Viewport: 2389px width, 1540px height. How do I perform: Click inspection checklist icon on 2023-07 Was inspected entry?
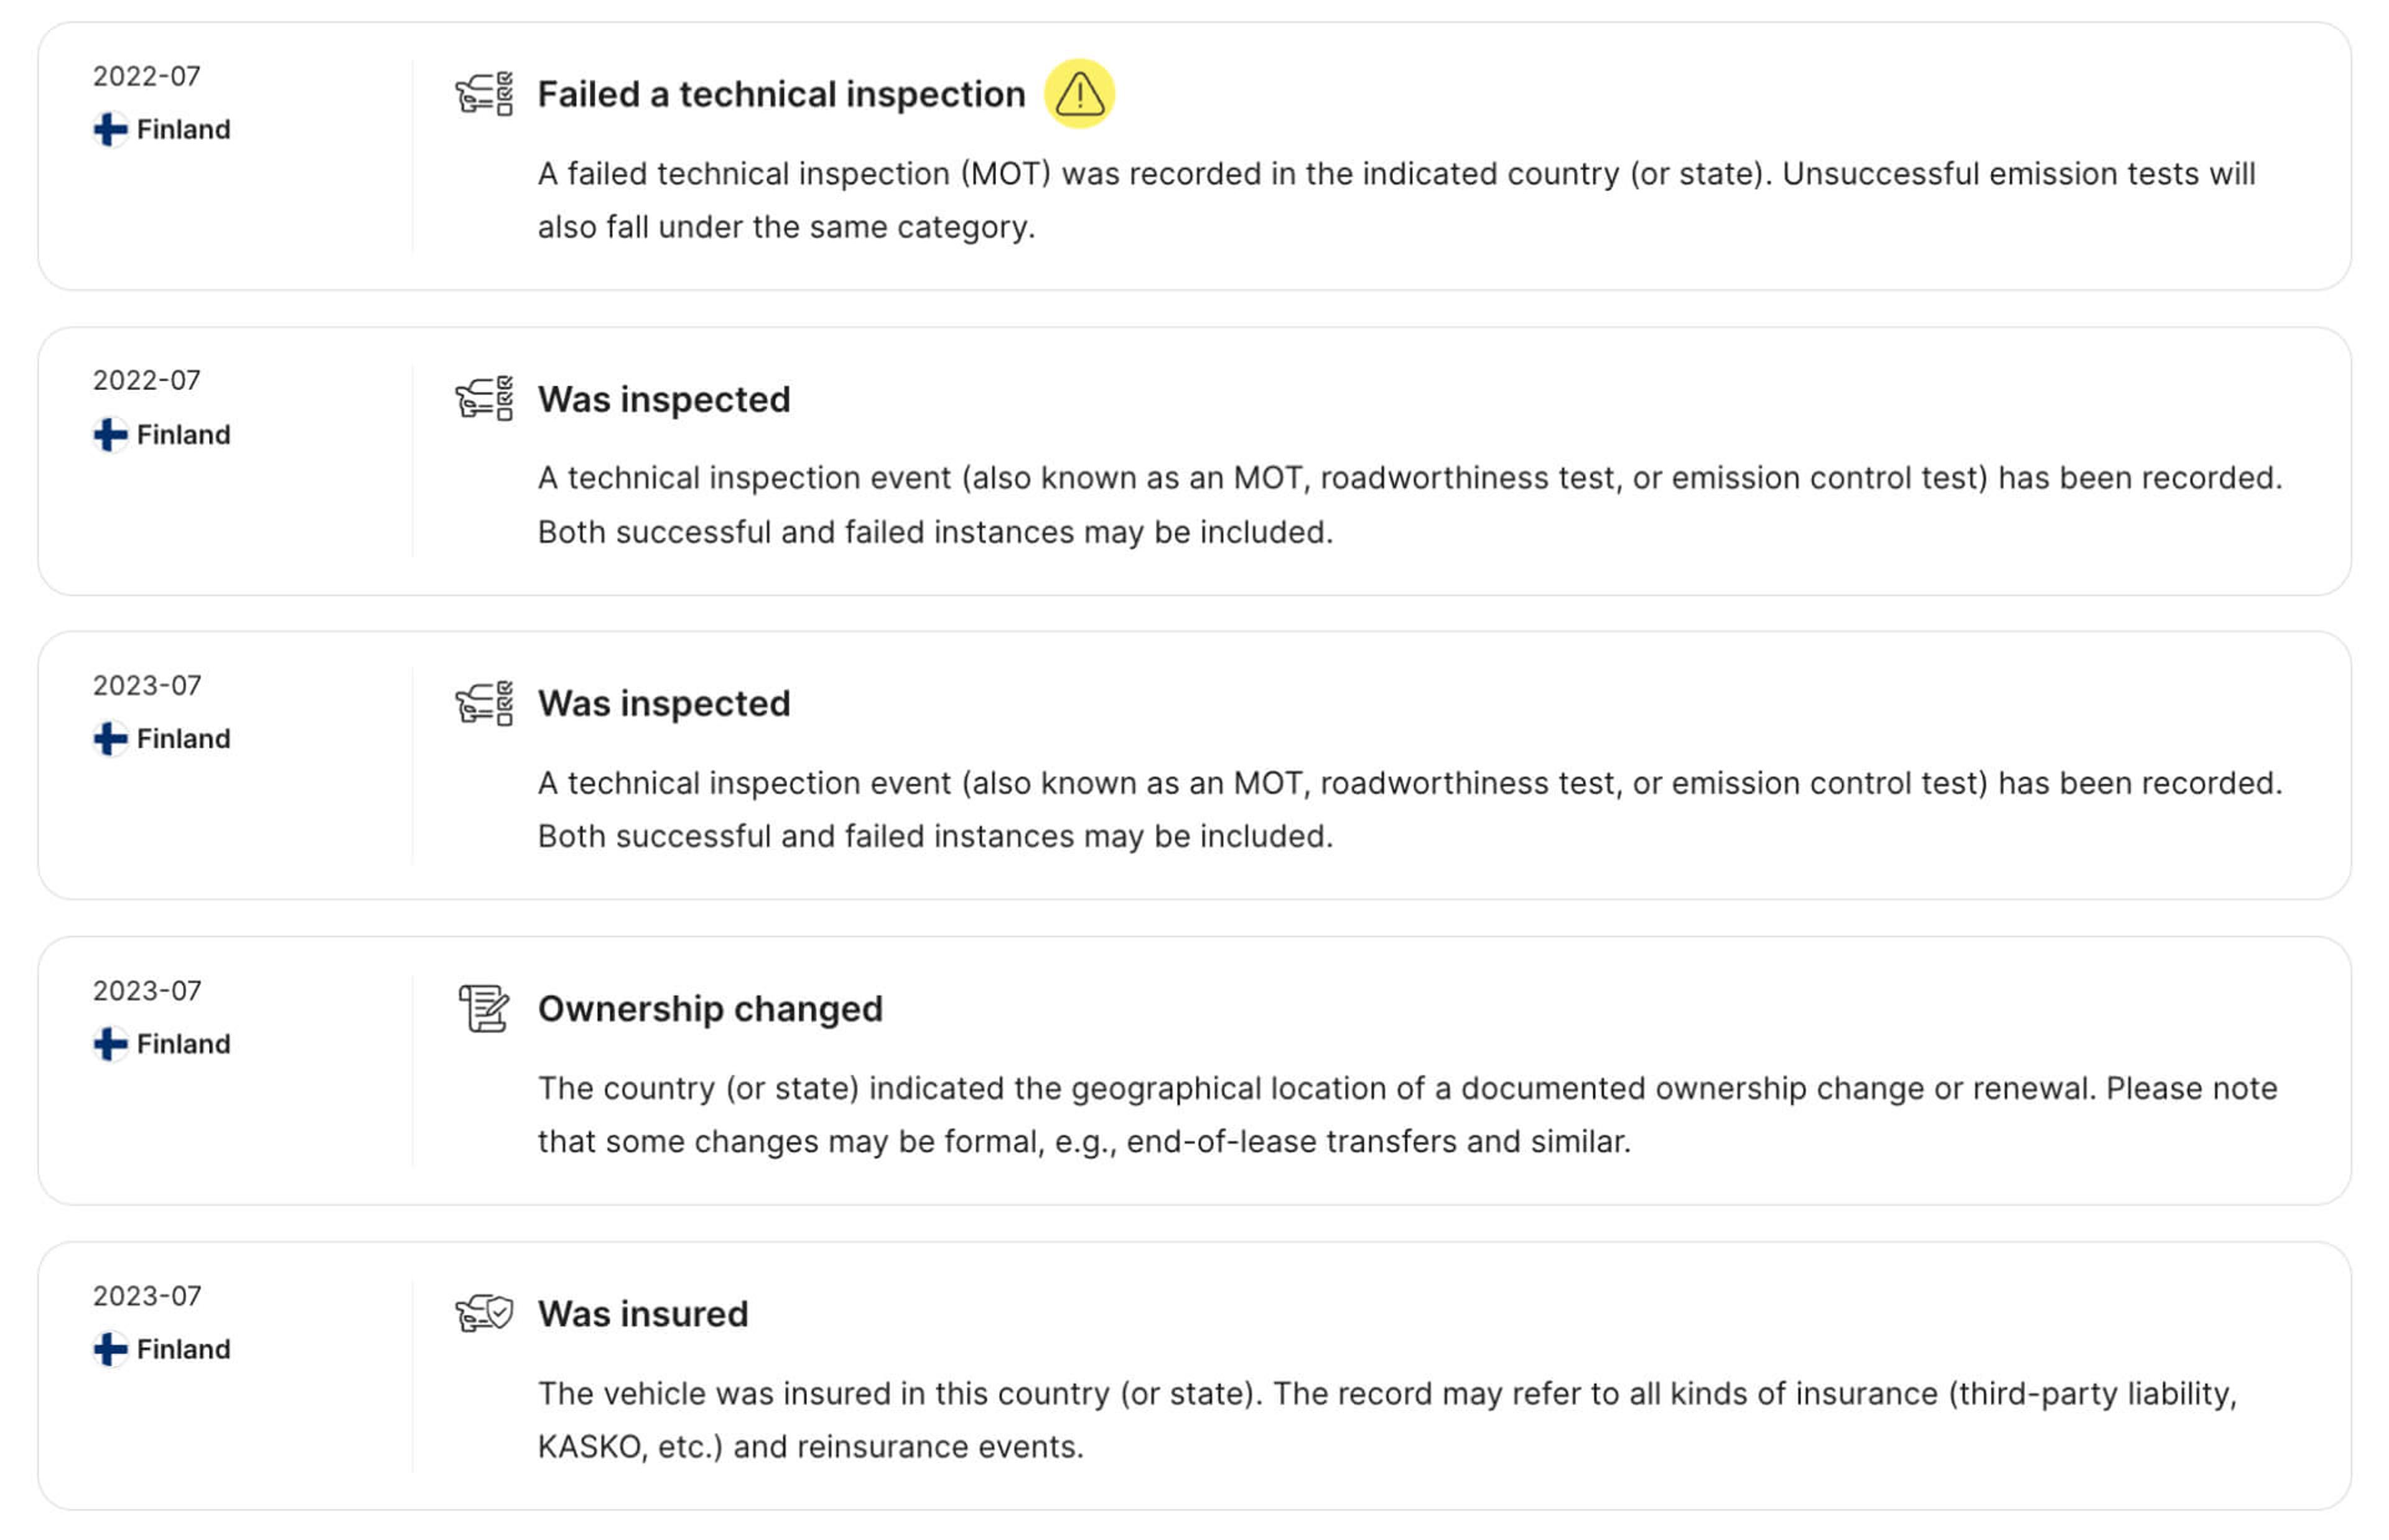484,703
